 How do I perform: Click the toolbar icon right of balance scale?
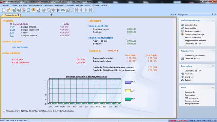[x=68, y=10]
